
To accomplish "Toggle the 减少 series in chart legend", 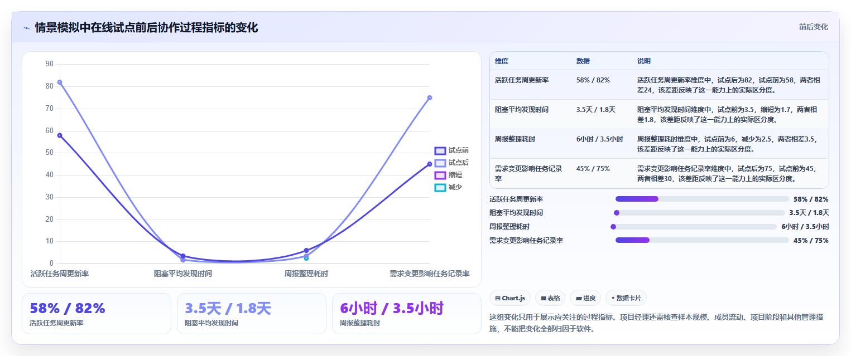I will click(449, 187).
